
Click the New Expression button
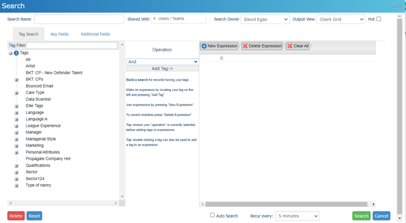219,46
